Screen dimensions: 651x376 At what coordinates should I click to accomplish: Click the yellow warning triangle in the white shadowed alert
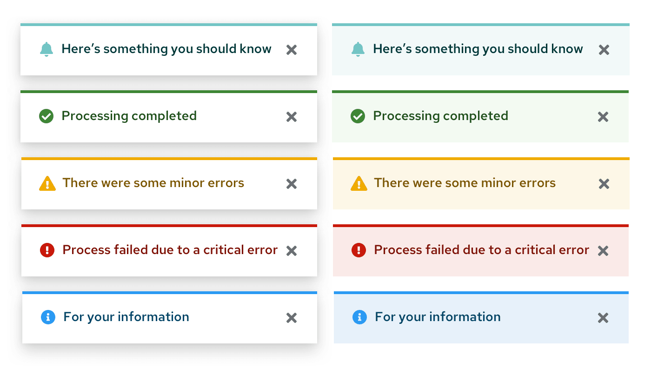pyautogui.click(x=47, y=183)
